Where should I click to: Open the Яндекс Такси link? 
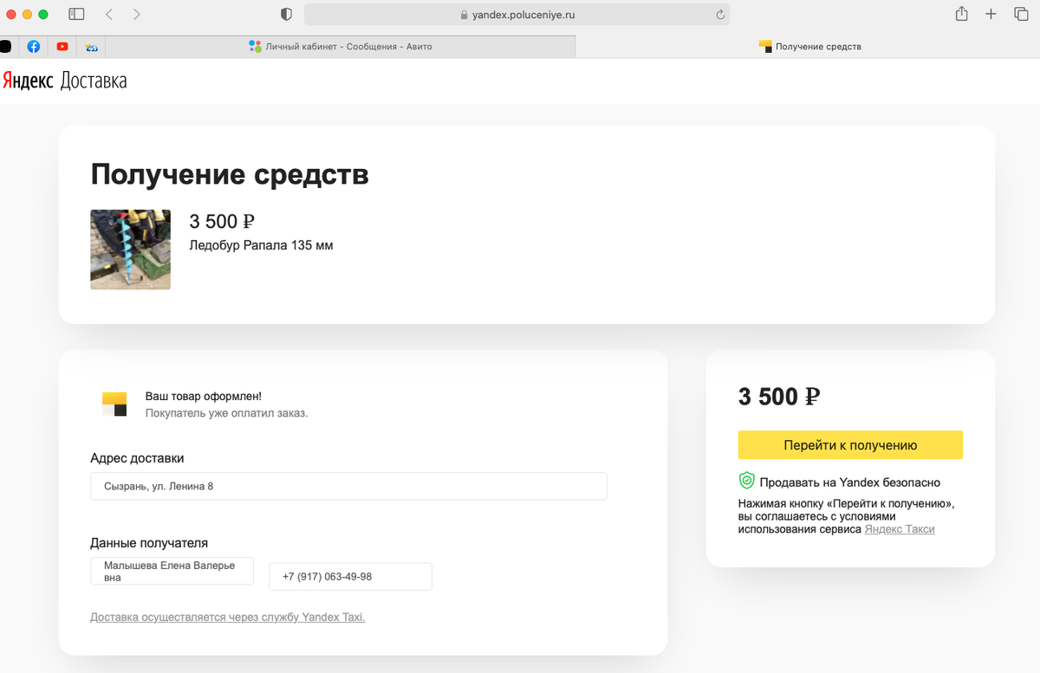(x=900, y=529)
